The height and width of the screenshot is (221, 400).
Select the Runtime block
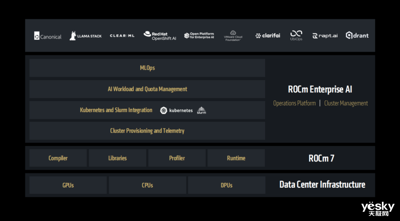pos(236,158)
